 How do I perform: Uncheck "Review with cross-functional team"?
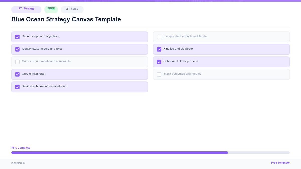[x=17, y=87]
